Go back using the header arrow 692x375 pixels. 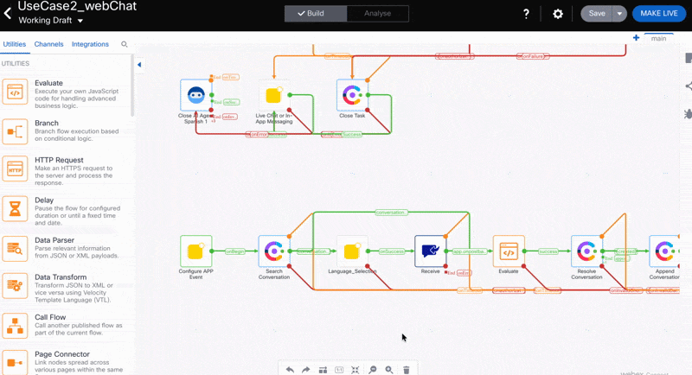(8, 13)
